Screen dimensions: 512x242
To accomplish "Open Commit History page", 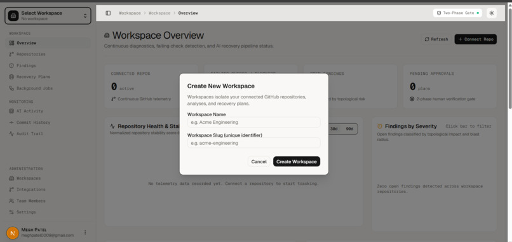I will [48, 123].
